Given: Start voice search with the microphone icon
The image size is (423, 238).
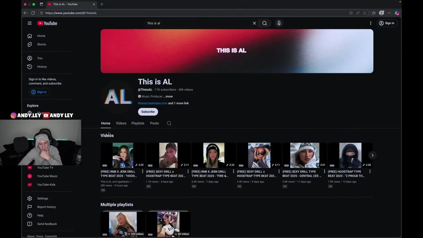Looking at the screenshot, I should 279,23.
